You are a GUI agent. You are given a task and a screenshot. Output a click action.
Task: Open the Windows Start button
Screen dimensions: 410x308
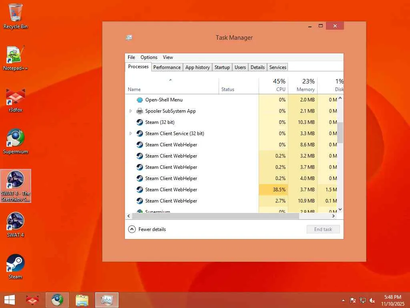tap(10, 300)
